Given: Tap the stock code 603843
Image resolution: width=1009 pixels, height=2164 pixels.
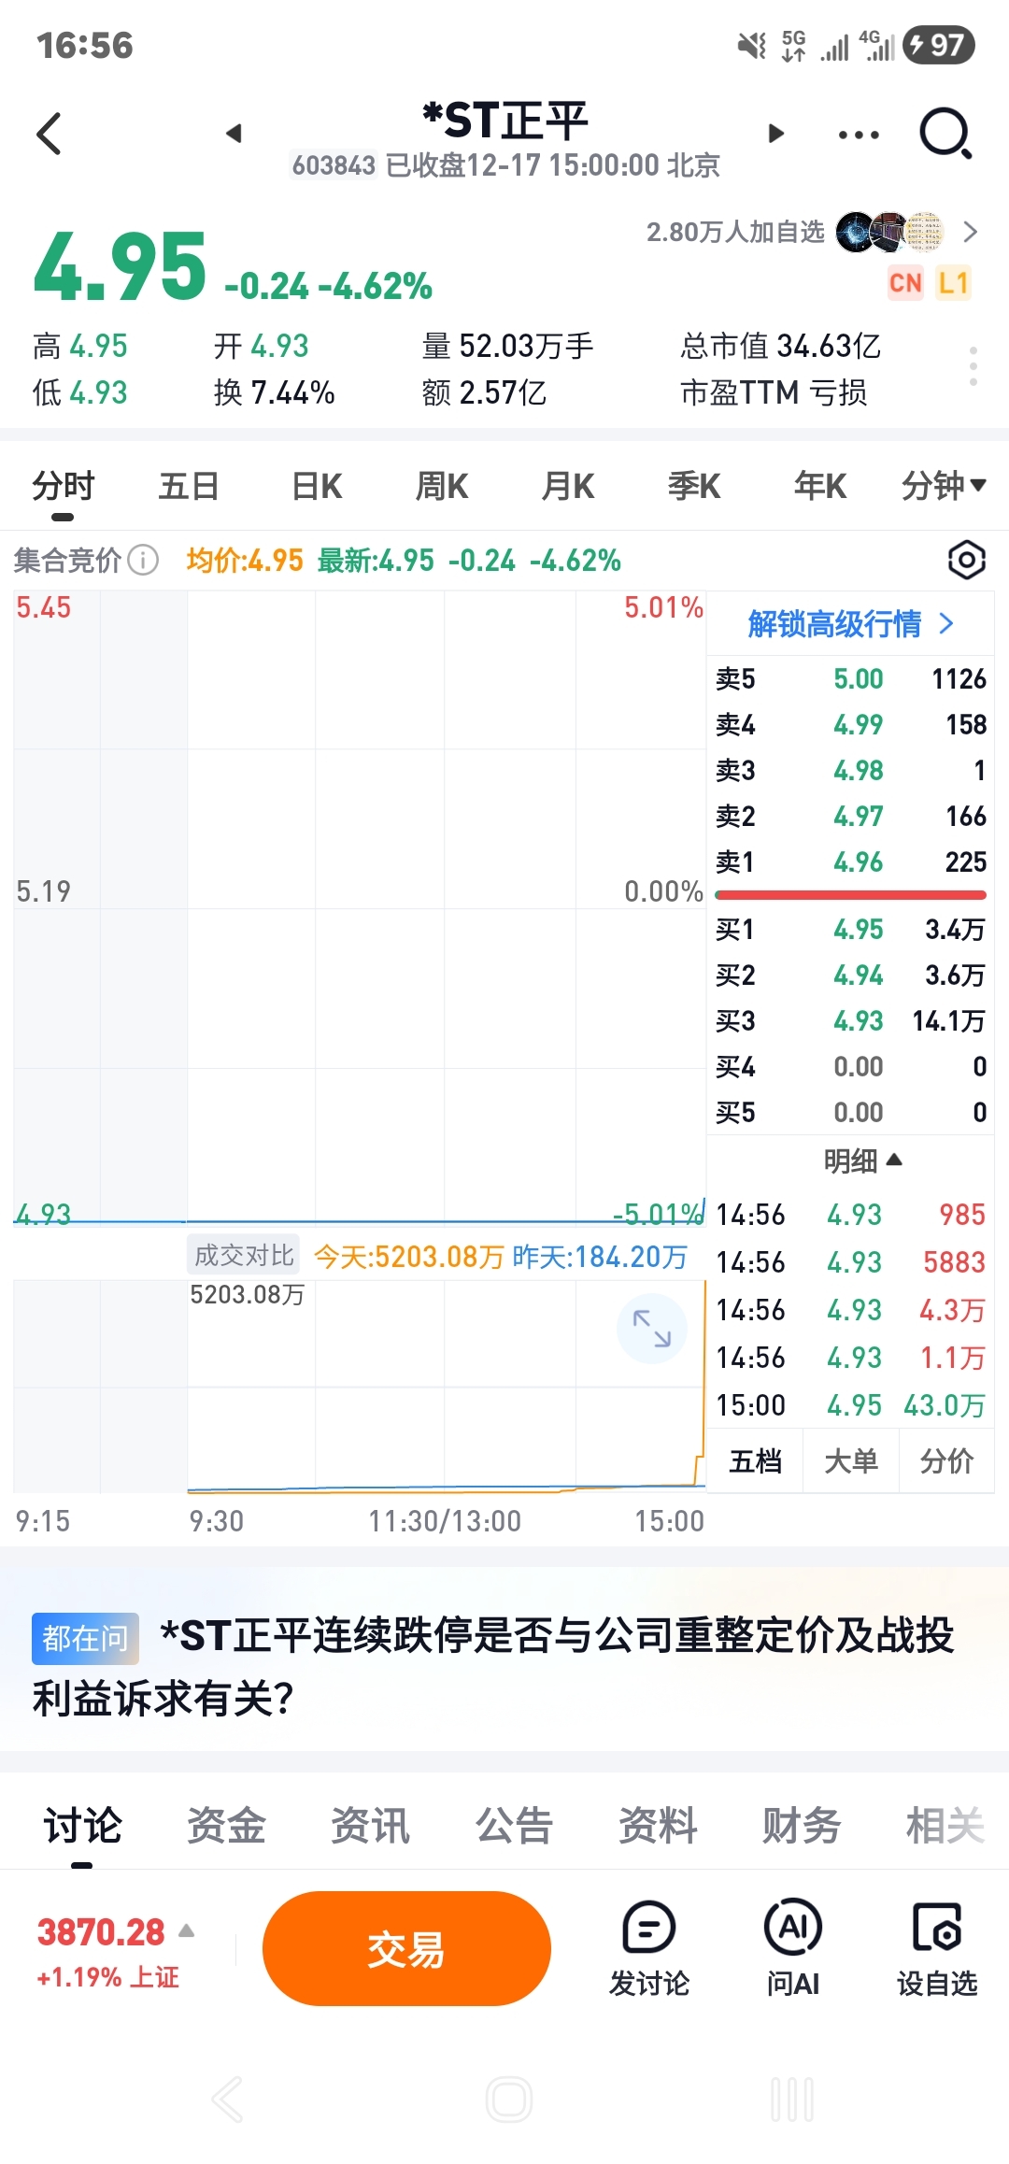Looking at the screenshot, I should pyautogui.click(x=334, y=165).
